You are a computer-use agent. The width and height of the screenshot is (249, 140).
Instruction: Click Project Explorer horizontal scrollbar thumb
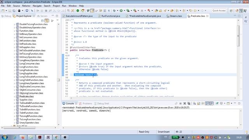pyautogui.click(x=19, y=128)
